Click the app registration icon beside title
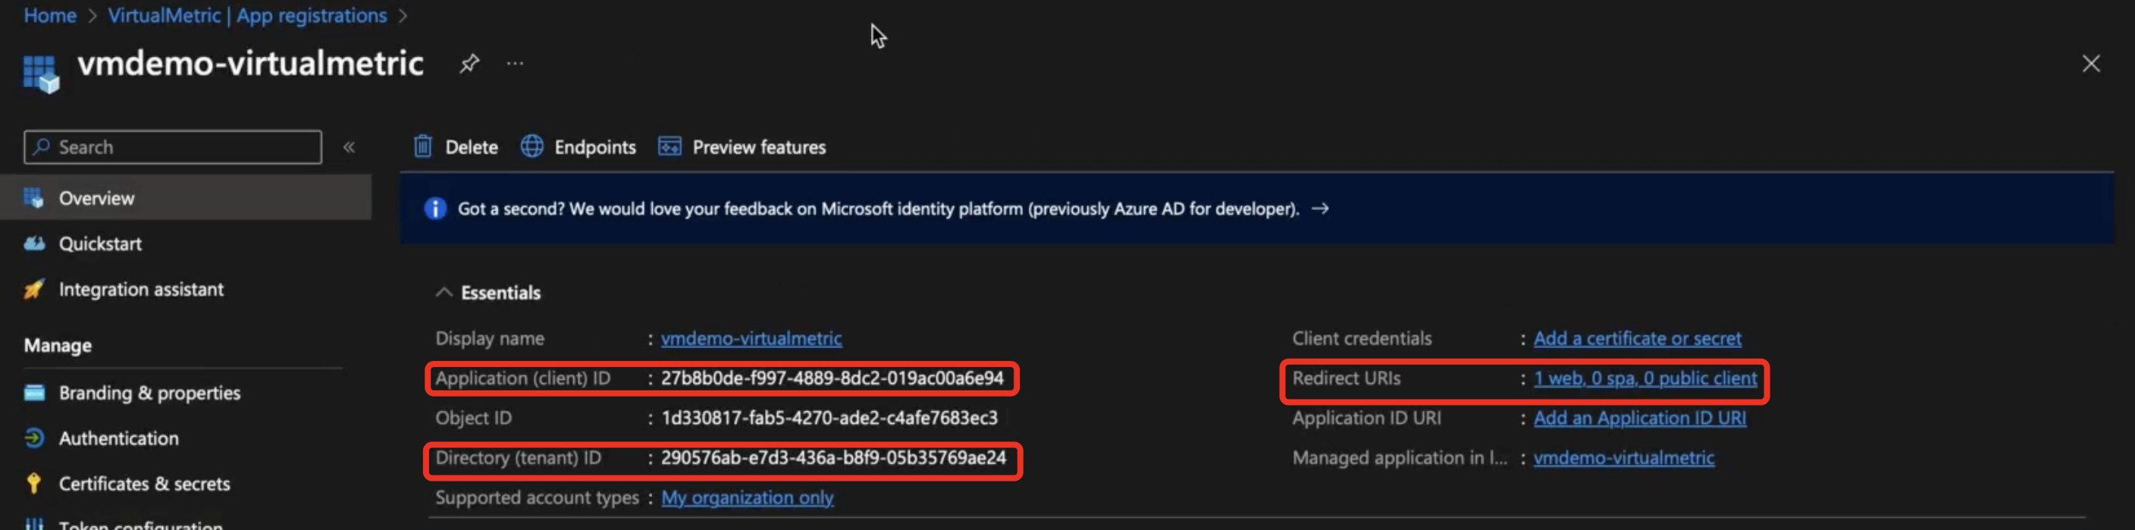This screenshot has height=530, width=2135. click(42, 73)
